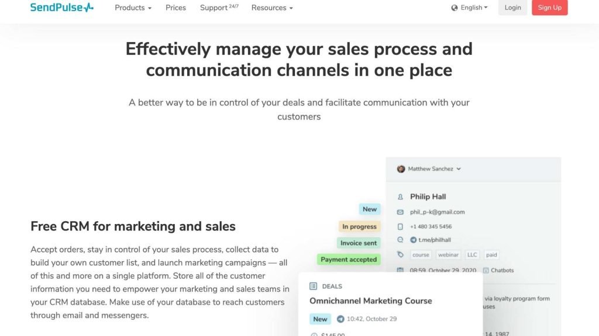This screenshot has height=336, width=599.
Task: Click the SendPulse logo
Action: point(62,7)
